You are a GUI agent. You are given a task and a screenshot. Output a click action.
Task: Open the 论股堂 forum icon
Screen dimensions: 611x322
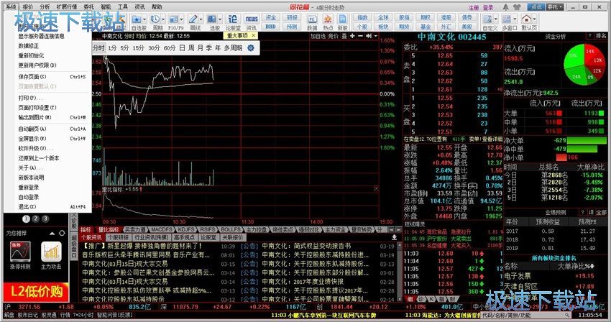pyautogui.click(x=233, y=19)
